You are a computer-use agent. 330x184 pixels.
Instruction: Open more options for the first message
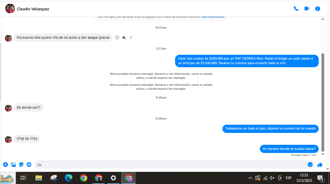click(x=131, y=37)
